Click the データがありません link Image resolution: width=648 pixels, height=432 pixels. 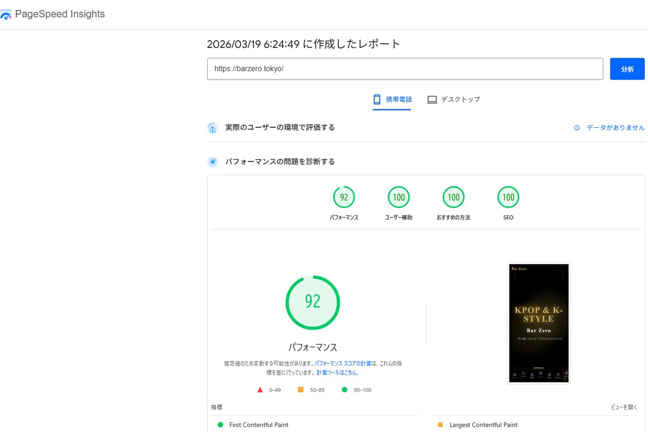point(616,128)
